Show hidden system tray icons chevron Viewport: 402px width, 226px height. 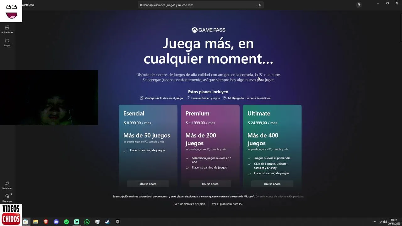coord(375,222)
